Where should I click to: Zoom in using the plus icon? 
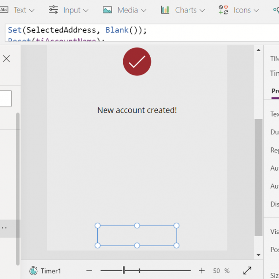coord(202,271)
